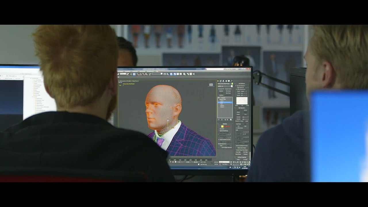Open the Material Editor from toolbar
This screenshot has width=368, height=207.
[184, 74]
